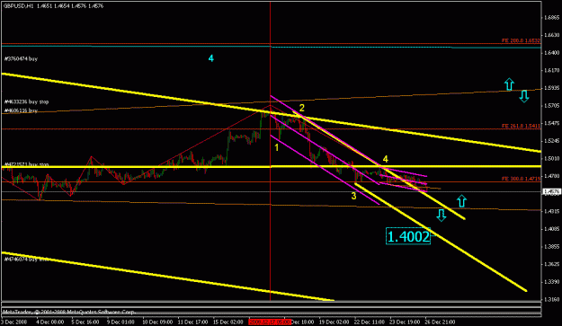This screenshot has height=326, width=562.
Task: Click the boxed 1.4002 target label
Action: pyautogui.click(x=408, y=236)
